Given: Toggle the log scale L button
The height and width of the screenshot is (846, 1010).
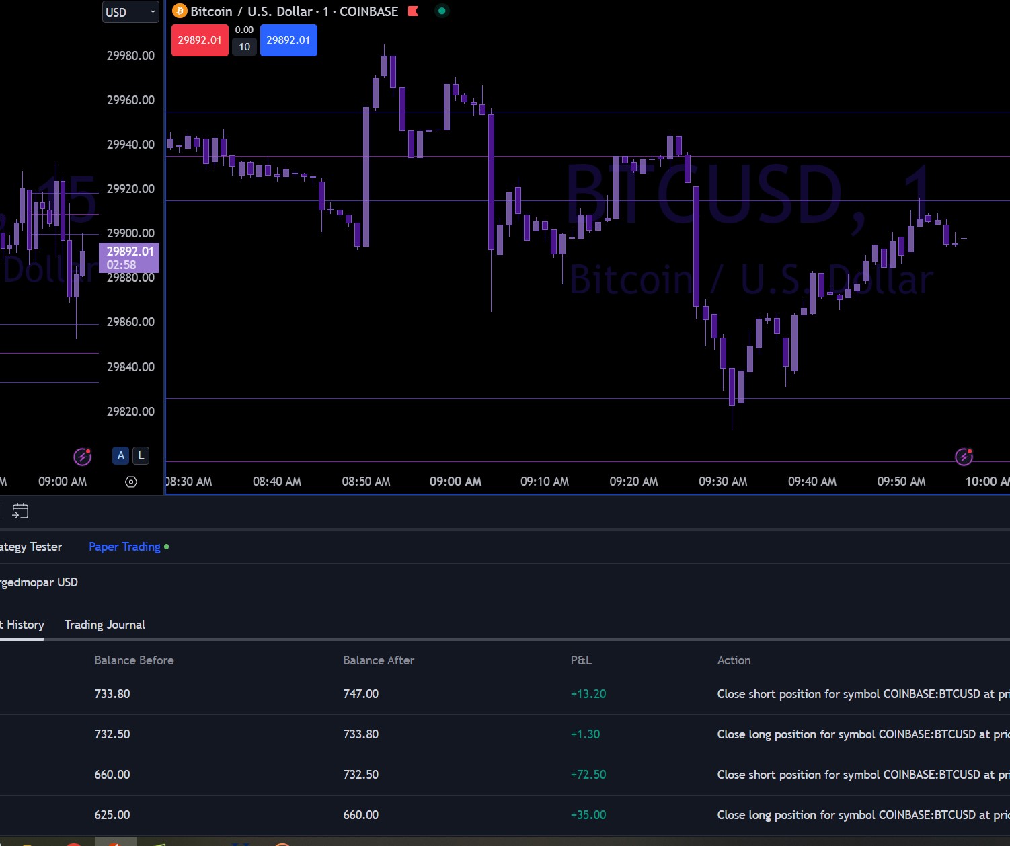Looking at the screenshot, I should click(141, 455).
